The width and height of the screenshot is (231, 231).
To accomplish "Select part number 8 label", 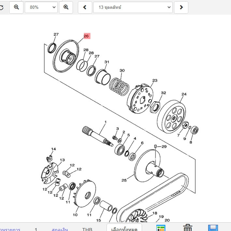I will [x=191, y=142].
